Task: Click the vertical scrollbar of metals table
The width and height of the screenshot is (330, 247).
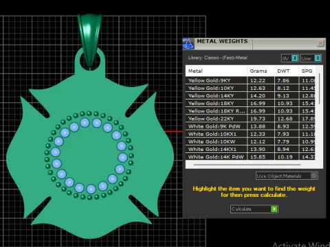Action: point(319,89)
